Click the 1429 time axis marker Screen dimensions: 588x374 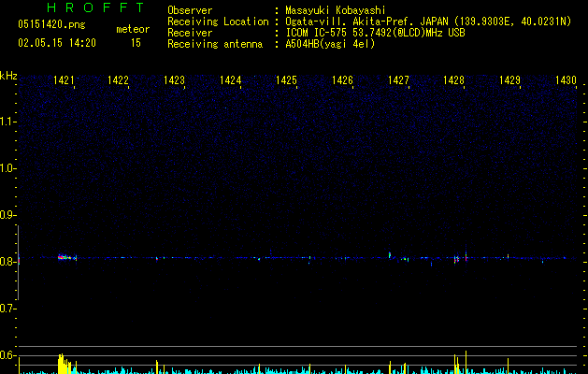(x=510, y=80)
